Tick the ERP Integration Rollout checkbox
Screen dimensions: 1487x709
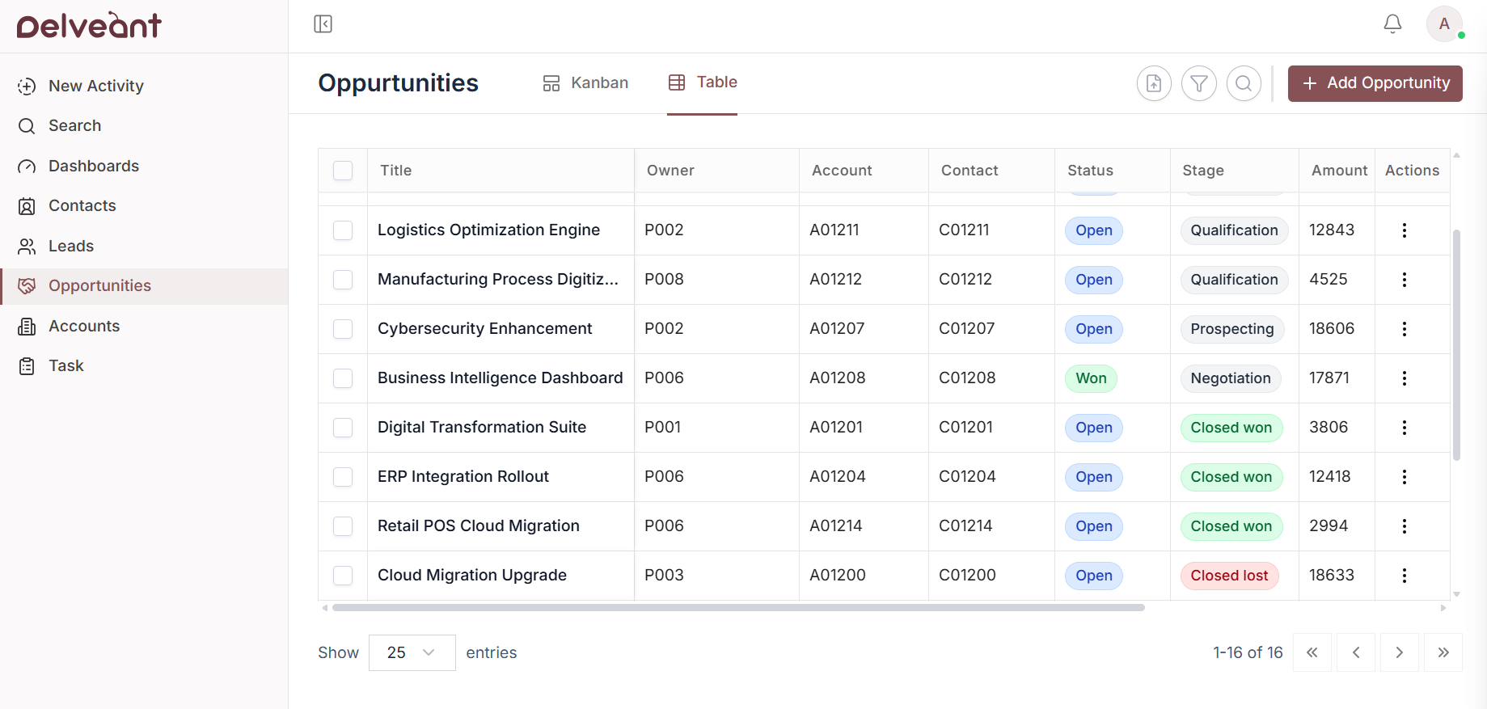point(343,477)
